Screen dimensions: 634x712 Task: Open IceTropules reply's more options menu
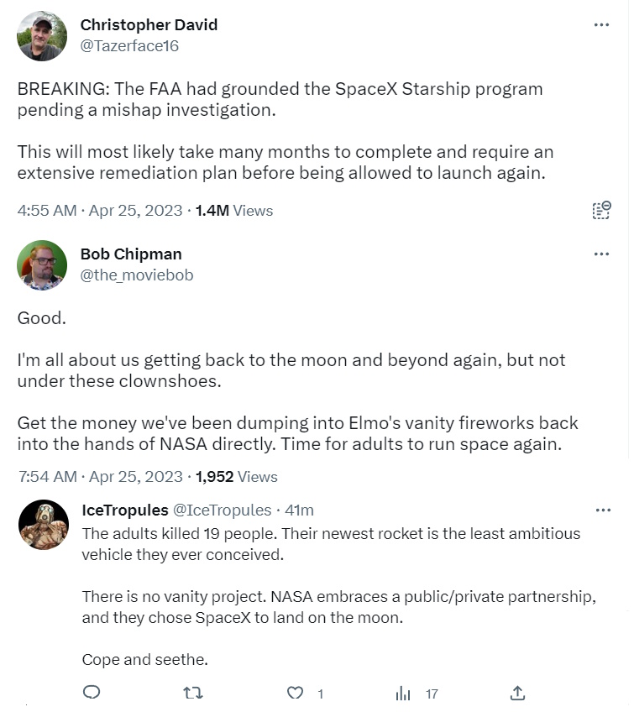(603, 510)
